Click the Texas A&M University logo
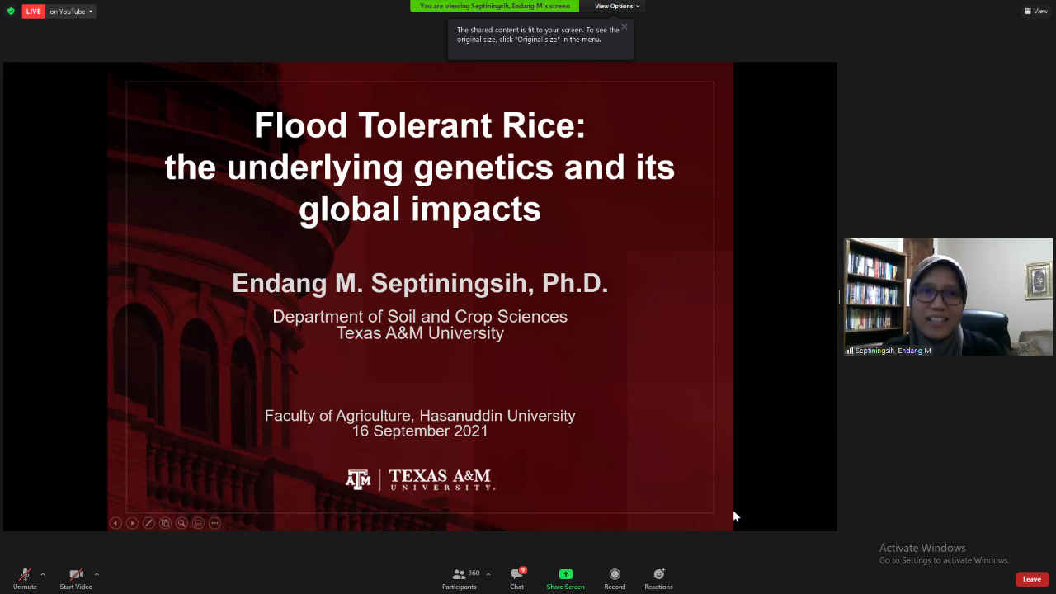This screenshot has height=594, width=1056. pos(420,479)
